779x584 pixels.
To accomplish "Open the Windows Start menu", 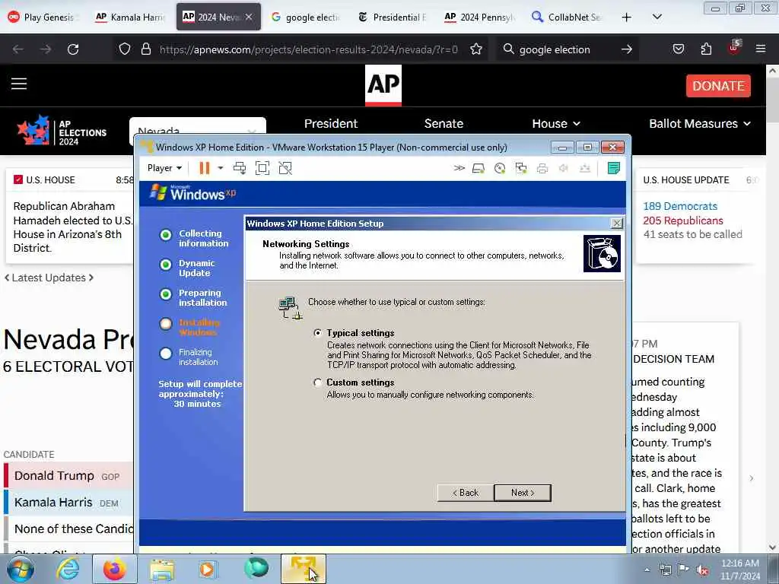I will 20,569.
